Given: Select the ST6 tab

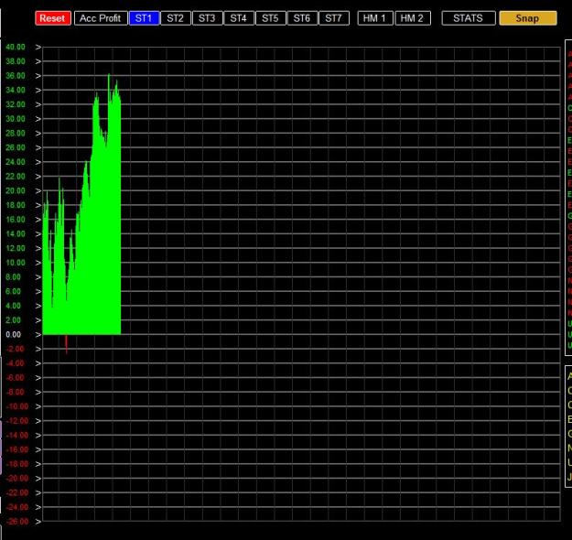Looking at the screenshot, I should [302, 18].
